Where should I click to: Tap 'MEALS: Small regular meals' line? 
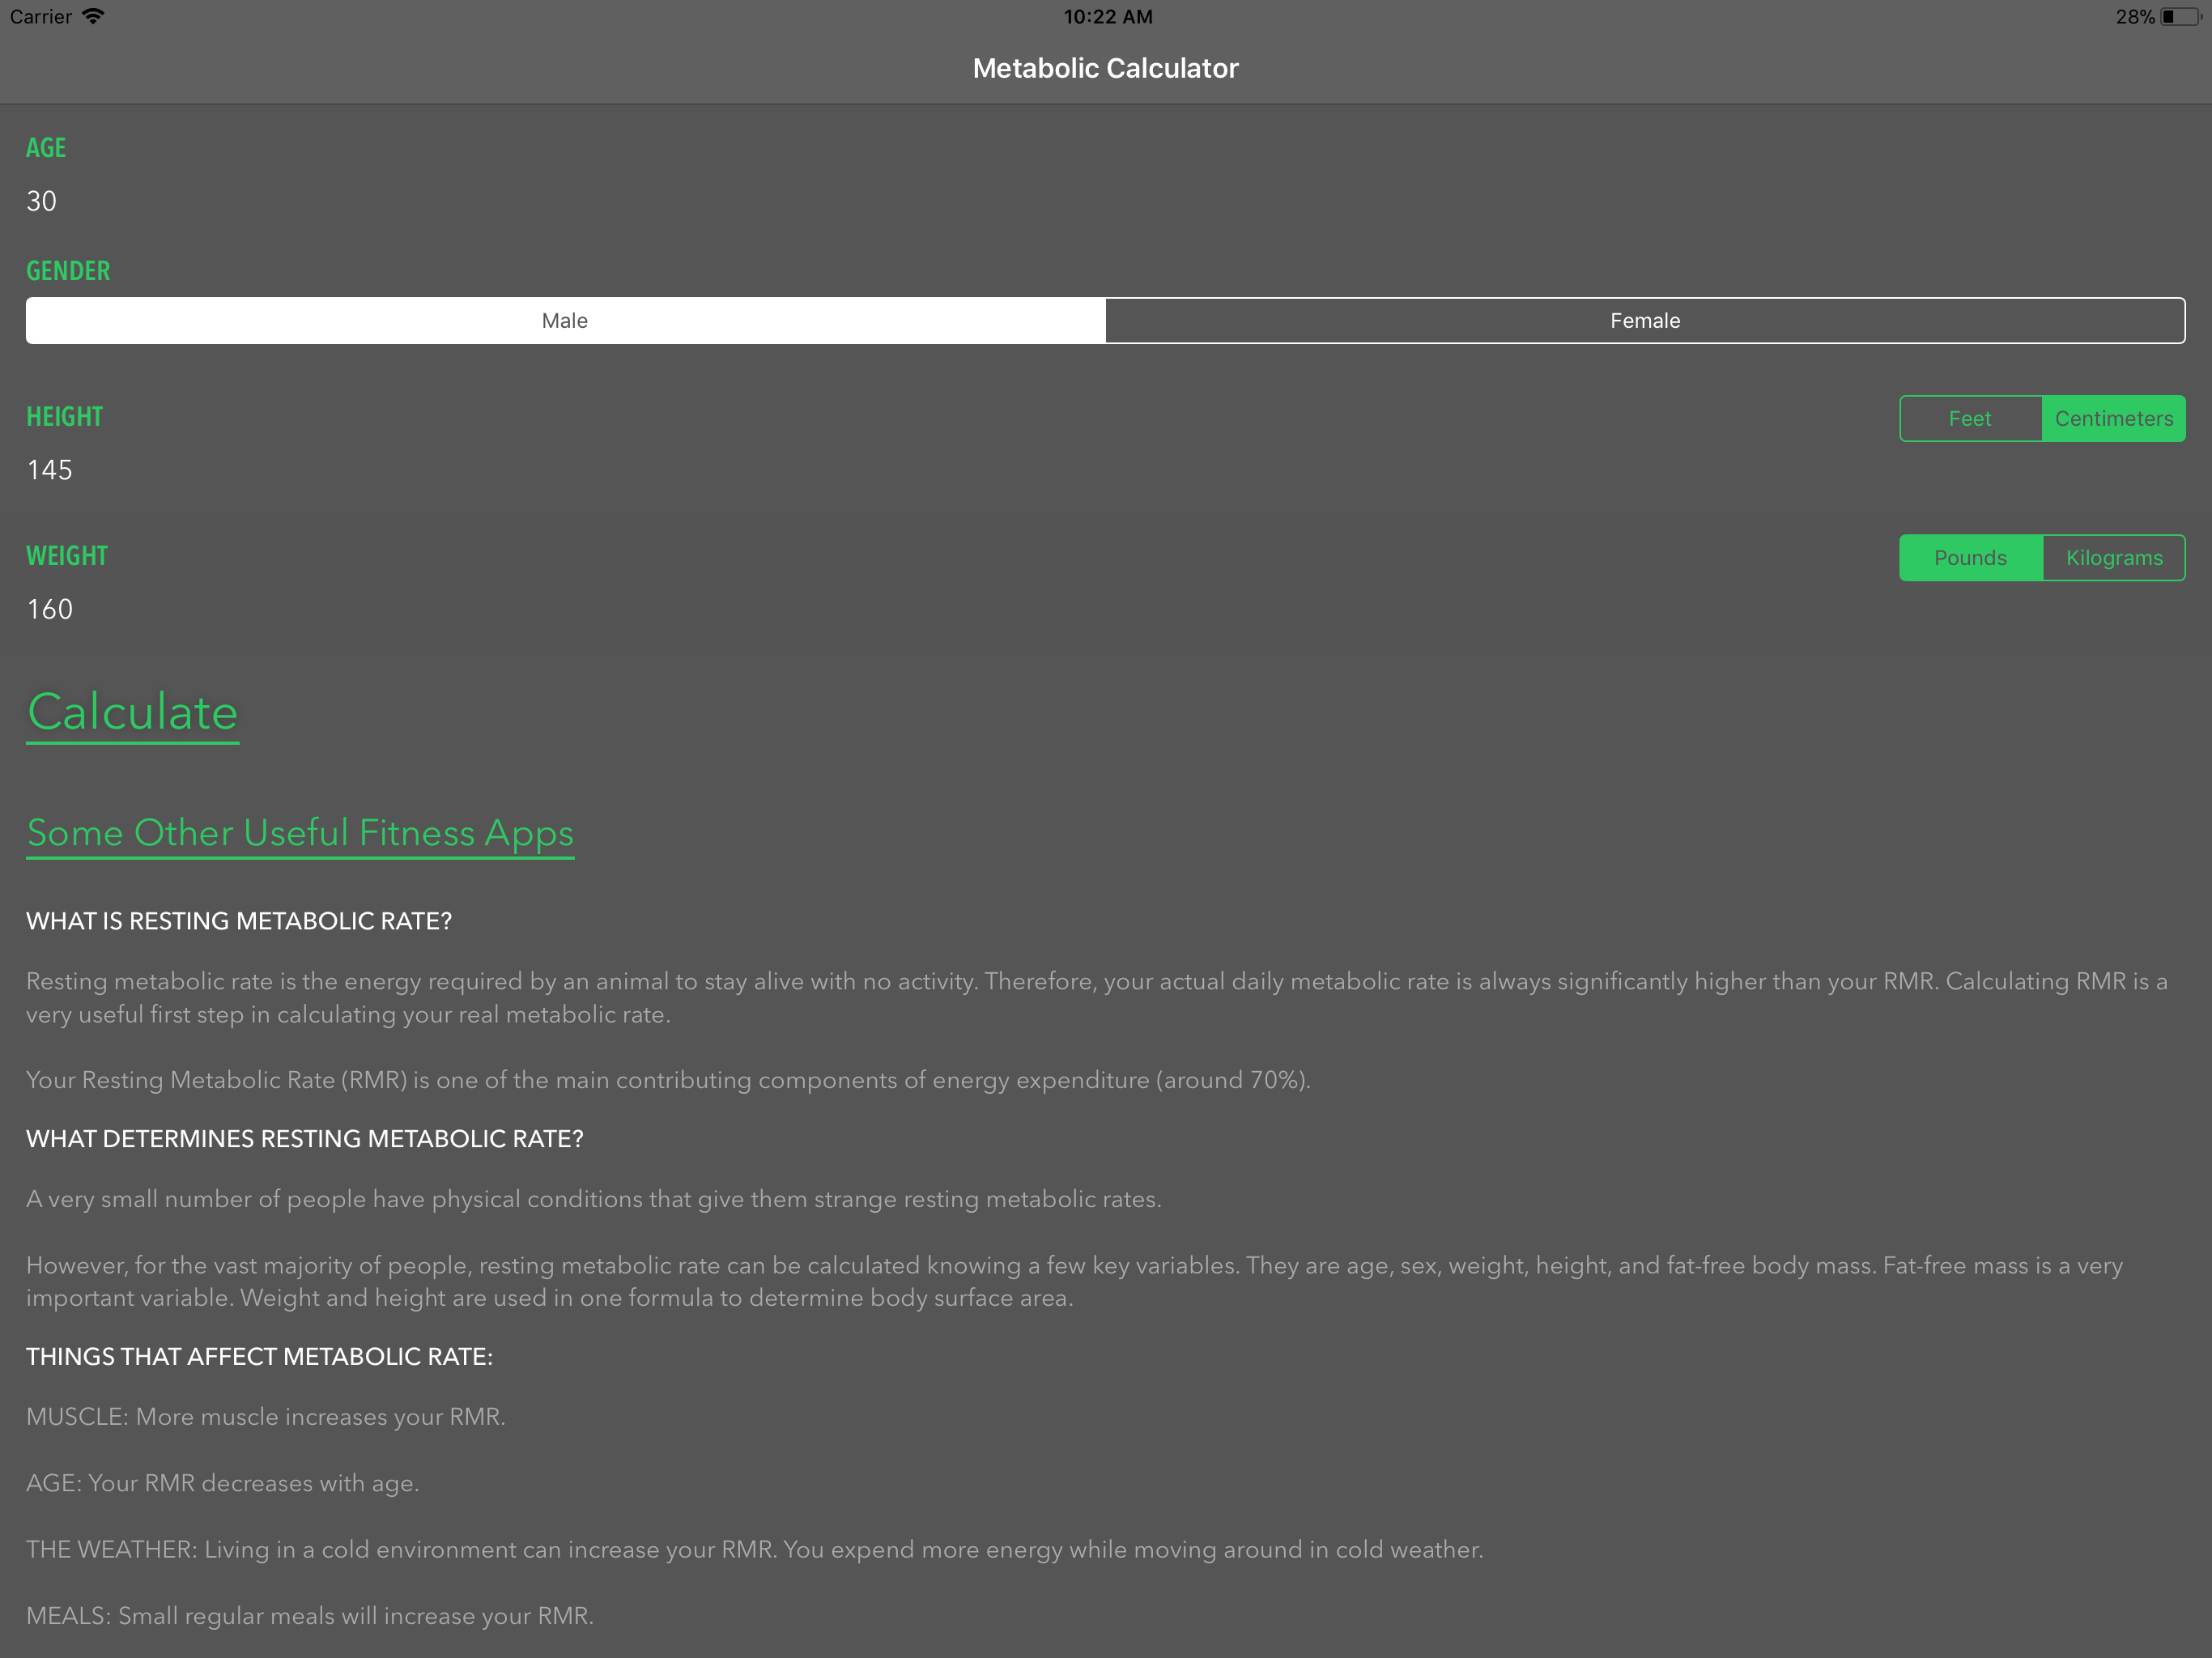(310, 1616)
